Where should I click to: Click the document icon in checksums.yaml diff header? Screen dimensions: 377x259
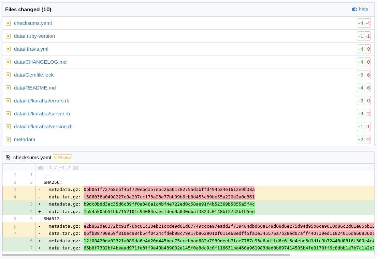[x=8, y=158]
